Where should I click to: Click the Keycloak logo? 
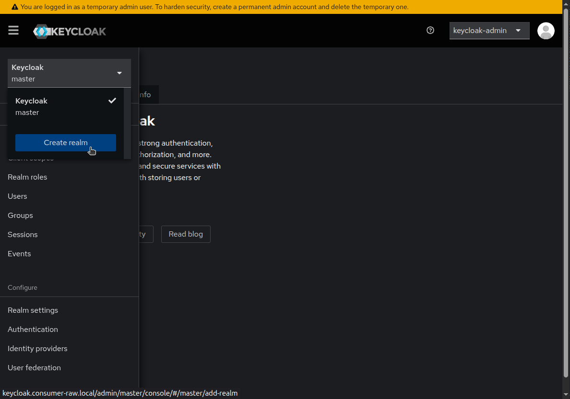[x=70, y=31]
